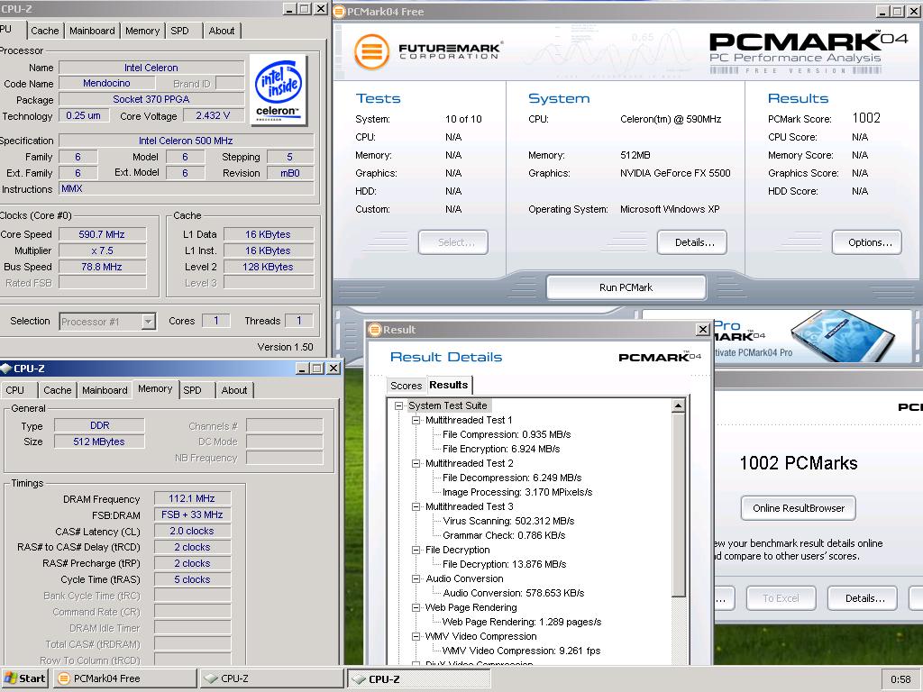Click Web Page Rendering: 1.289 pages/s row
The image size is (923, 692).
(522, 622)
